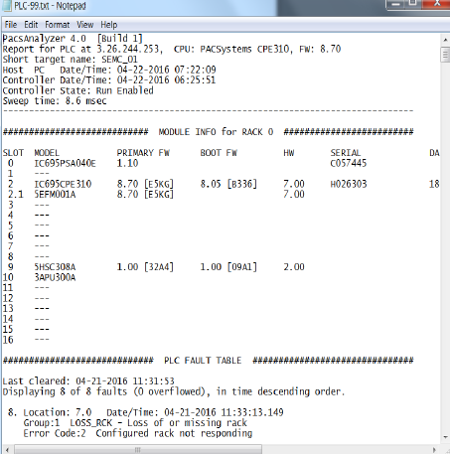Screen dimensions: 450x454
Task: Open the Format menu
Action: pos(58,25)
